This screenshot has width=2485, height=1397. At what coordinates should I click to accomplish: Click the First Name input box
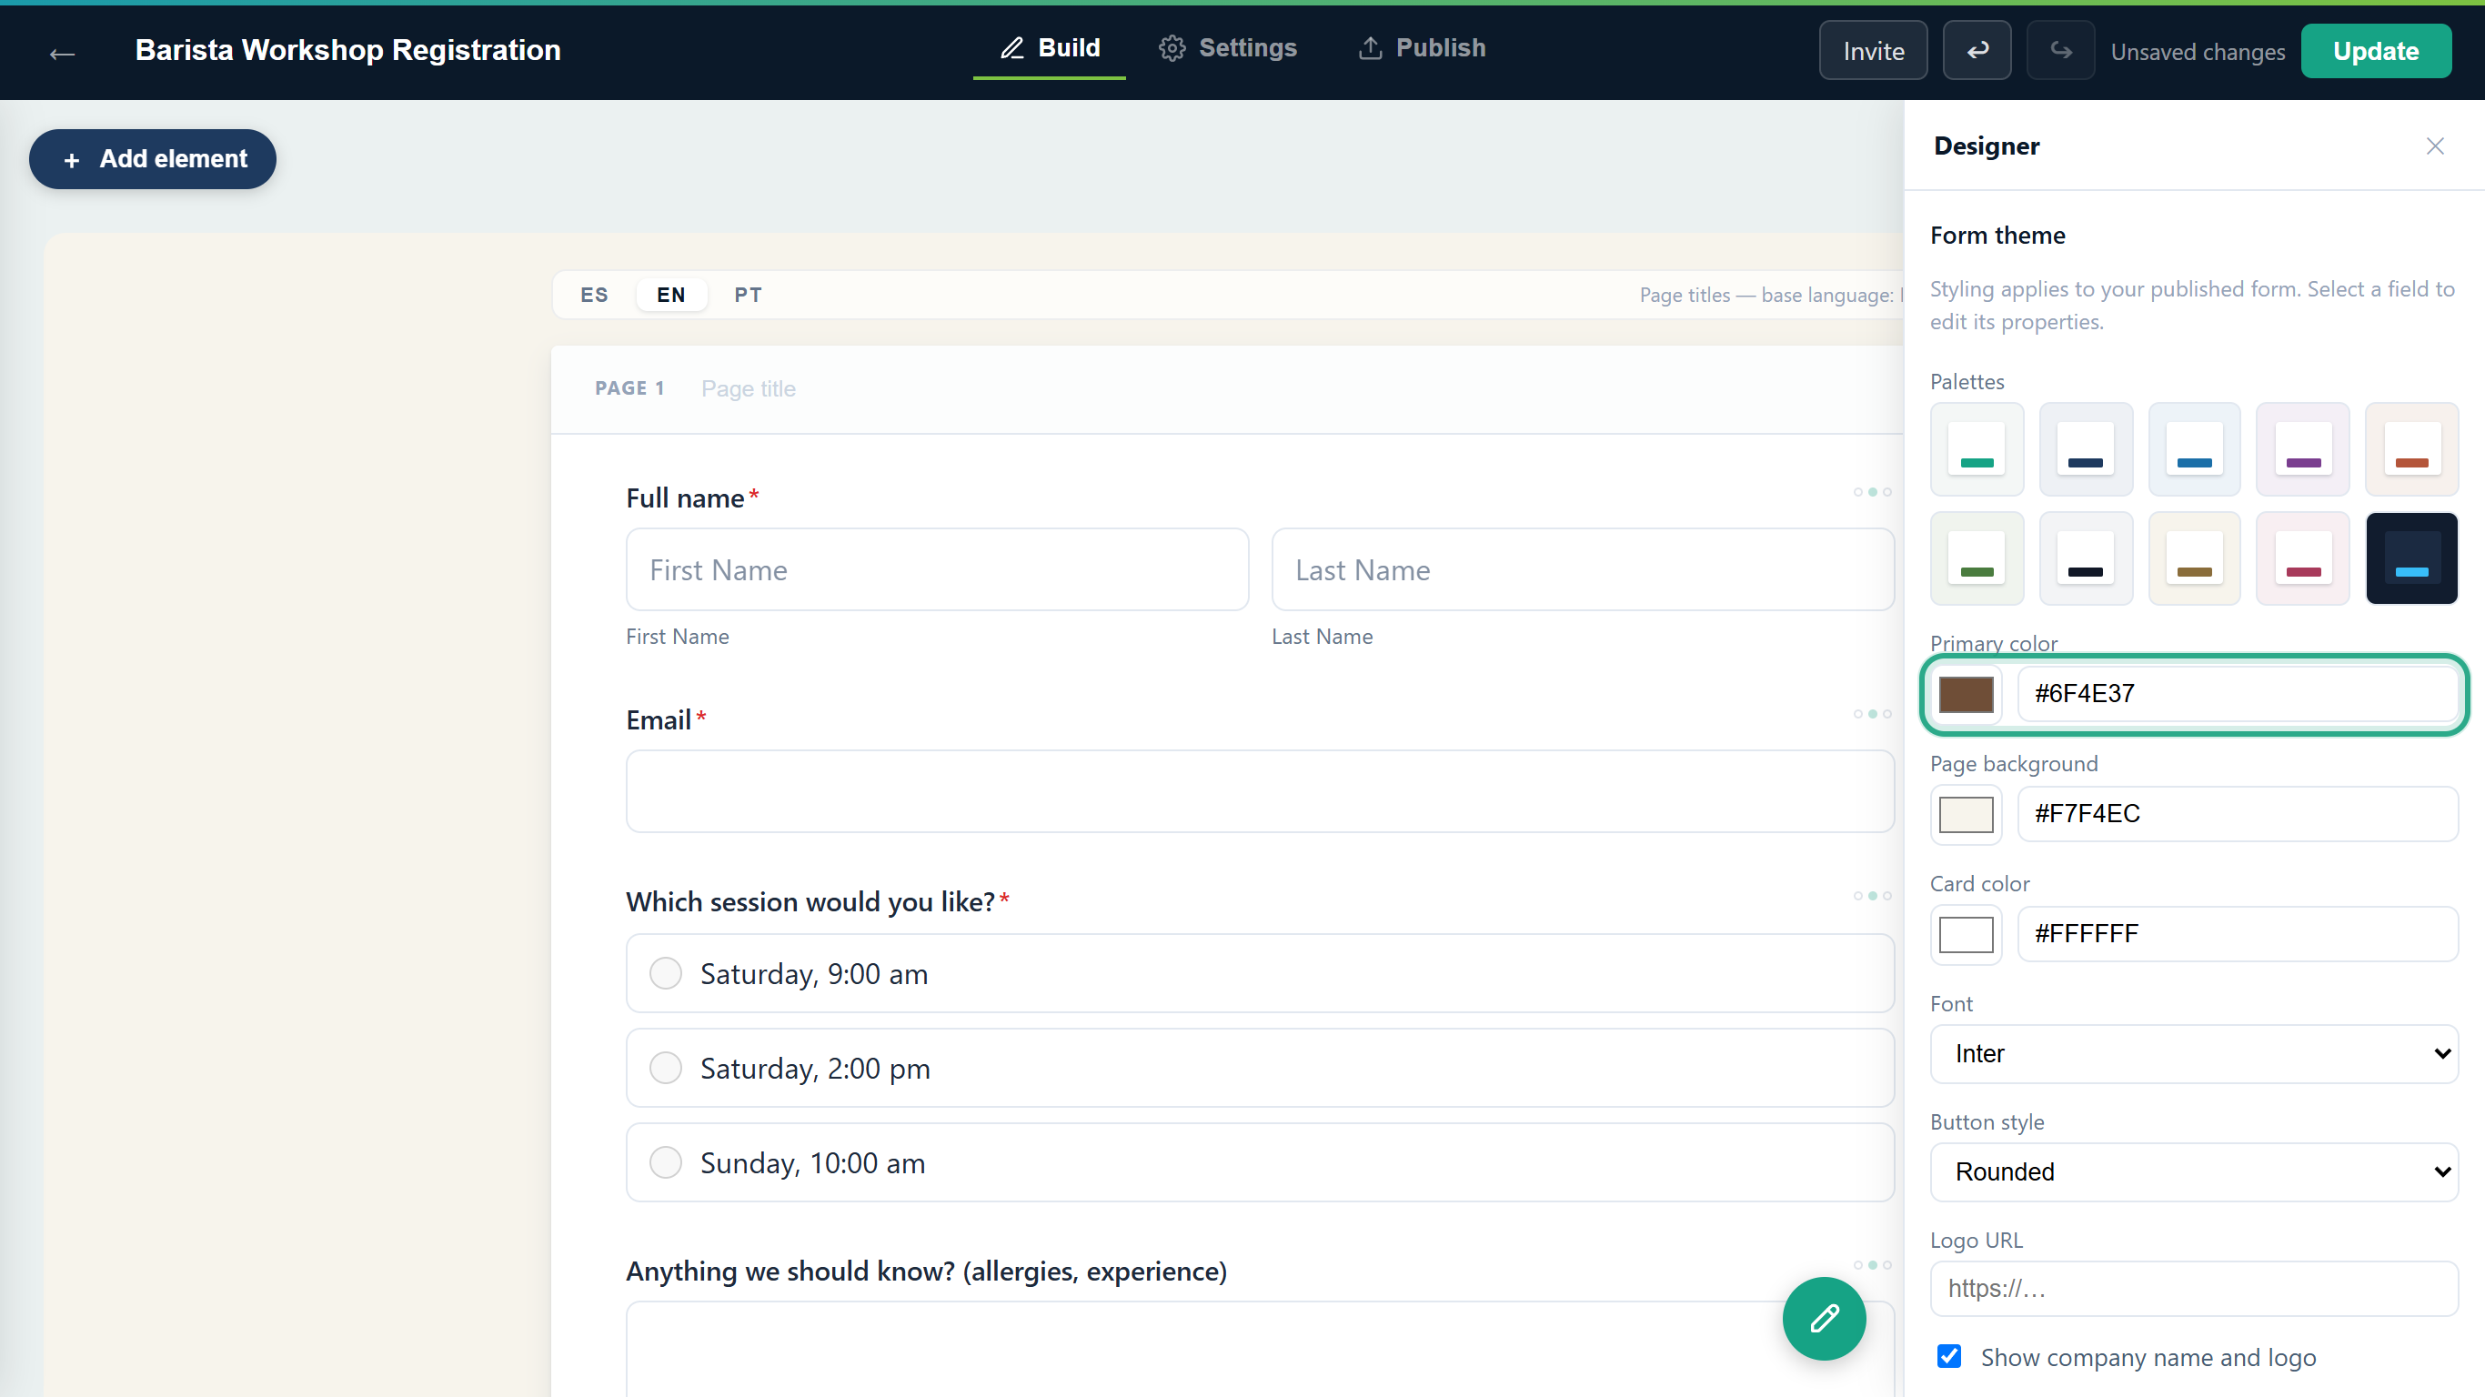point(937,569)
